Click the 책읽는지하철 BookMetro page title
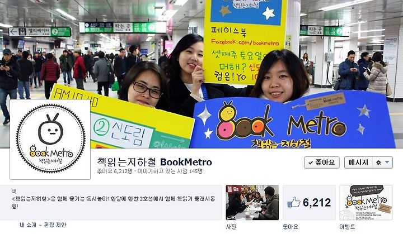The width and height of the screenshot is (403, 234). click(154, 162)
